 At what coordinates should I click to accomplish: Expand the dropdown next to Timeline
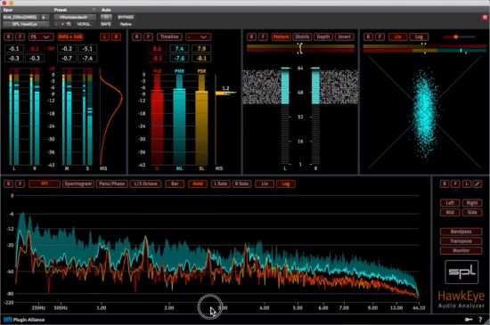(x=198, y=37)
